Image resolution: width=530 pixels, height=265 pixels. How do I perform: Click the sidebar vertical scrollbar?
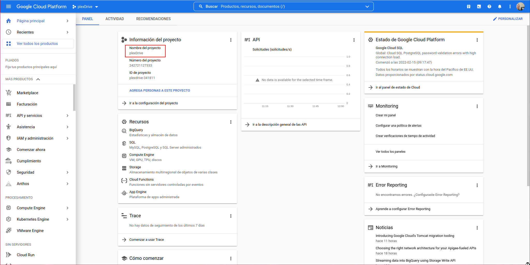(x=74, y=98)
